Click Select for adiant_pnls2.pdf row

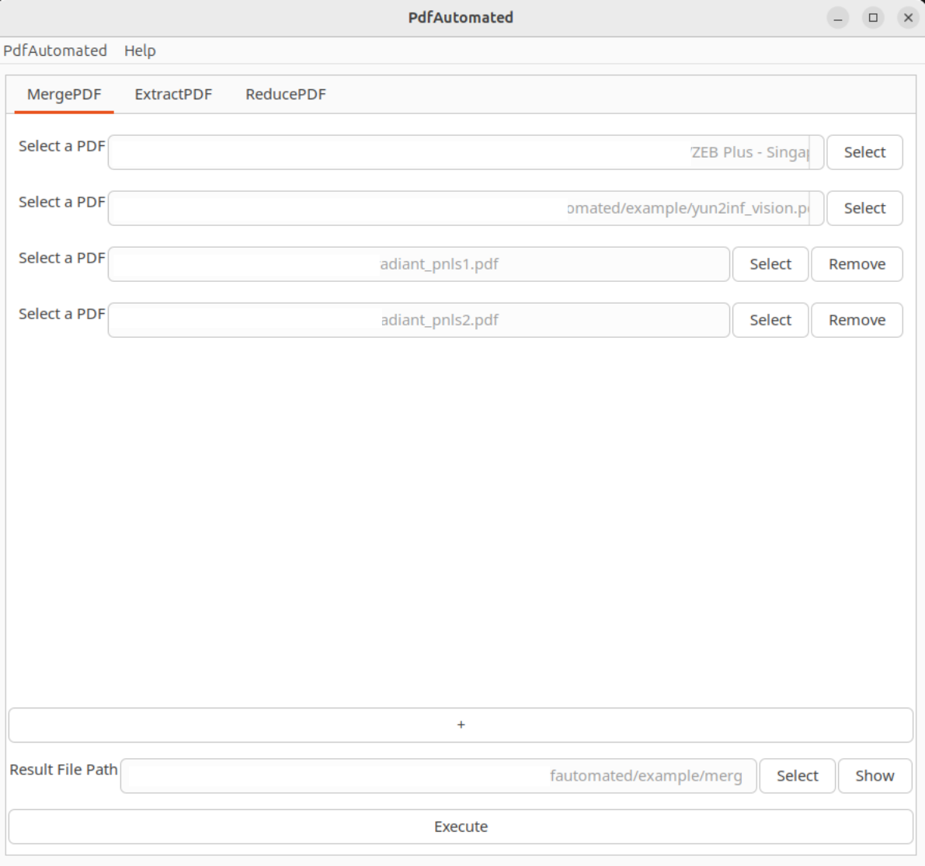770,320
